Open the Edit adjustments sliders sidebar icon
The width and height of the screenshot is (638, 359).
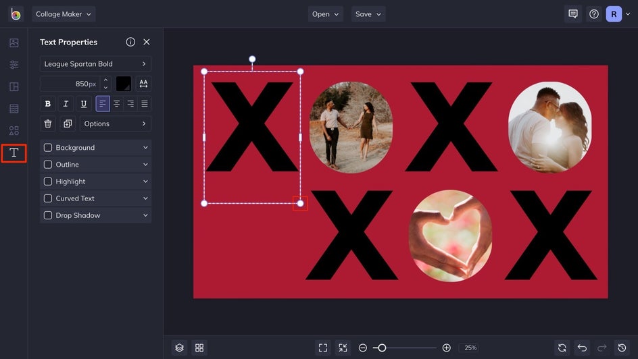tap(14, 65)
